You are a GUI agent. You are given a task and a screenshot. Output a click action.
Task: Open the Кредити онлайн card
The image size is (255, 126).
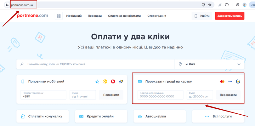101,117
